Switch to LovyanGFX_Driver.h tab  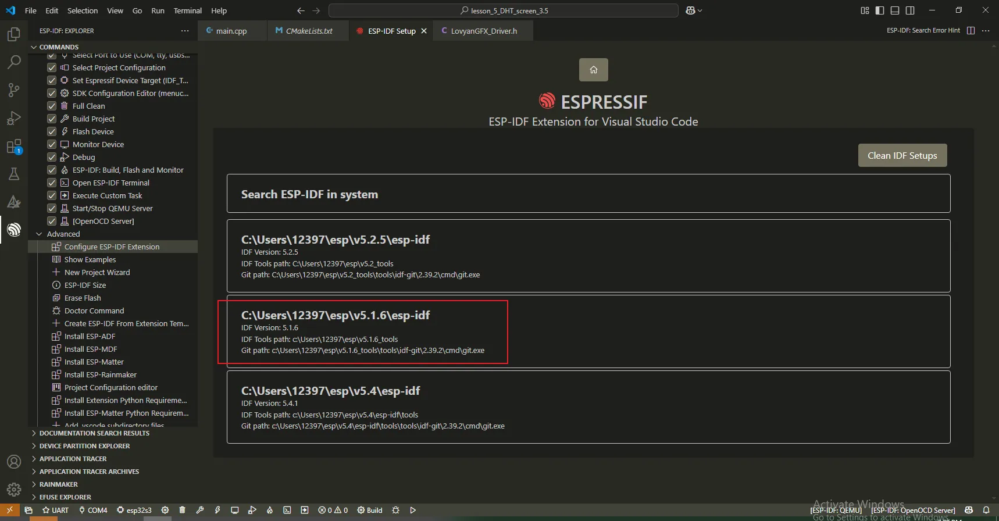pyautogui.click(x=483, y=31)
